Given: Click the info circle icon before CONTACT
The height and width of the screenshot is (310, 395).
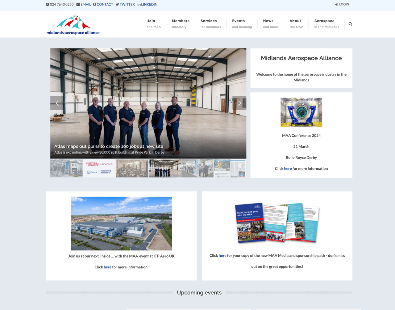Looking at the screenshot, I should [94, 5].
